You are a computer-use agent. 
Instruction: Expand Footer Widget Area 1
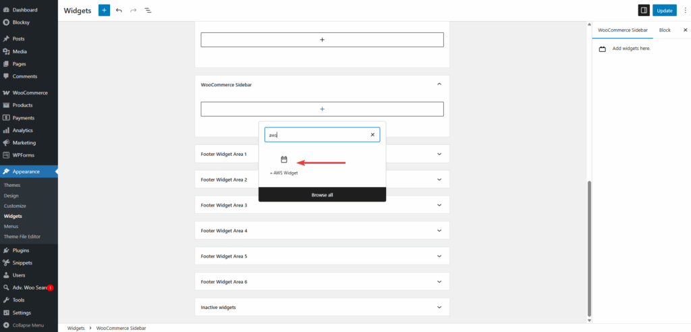(439, 154)
